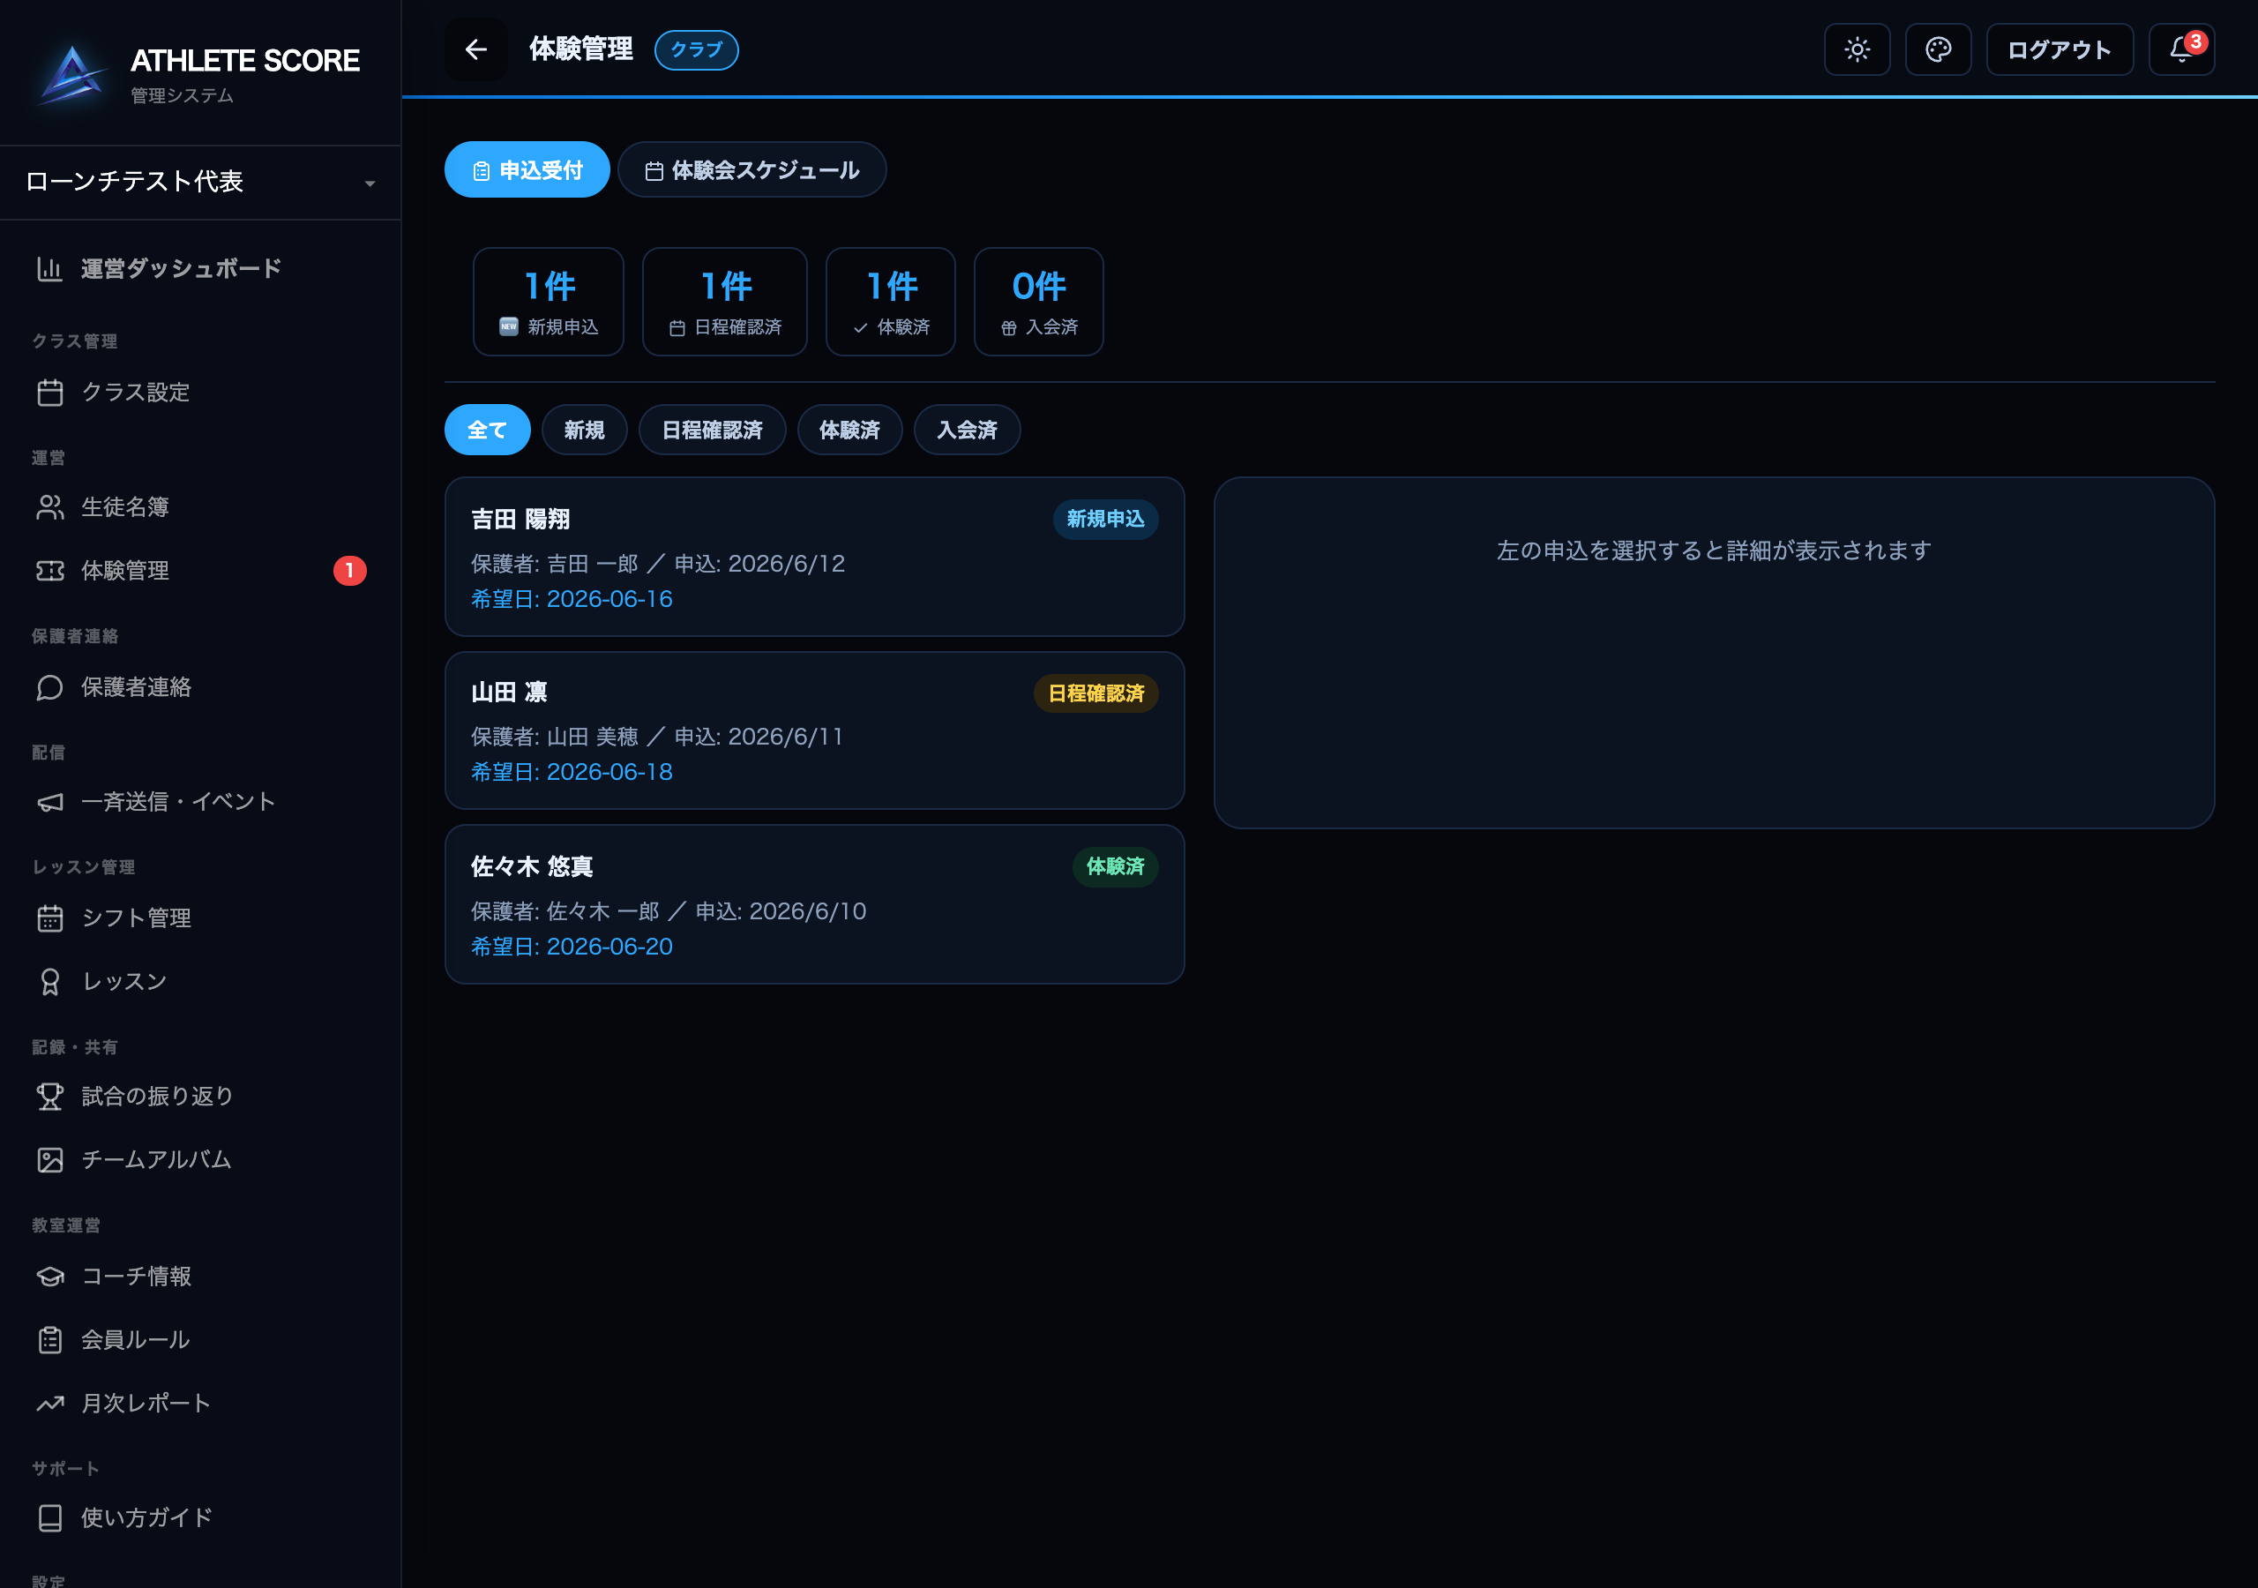Click the award ribbon icon beside レッスン
This screenshot has width=2258, height=1588.
coord(50,982)
